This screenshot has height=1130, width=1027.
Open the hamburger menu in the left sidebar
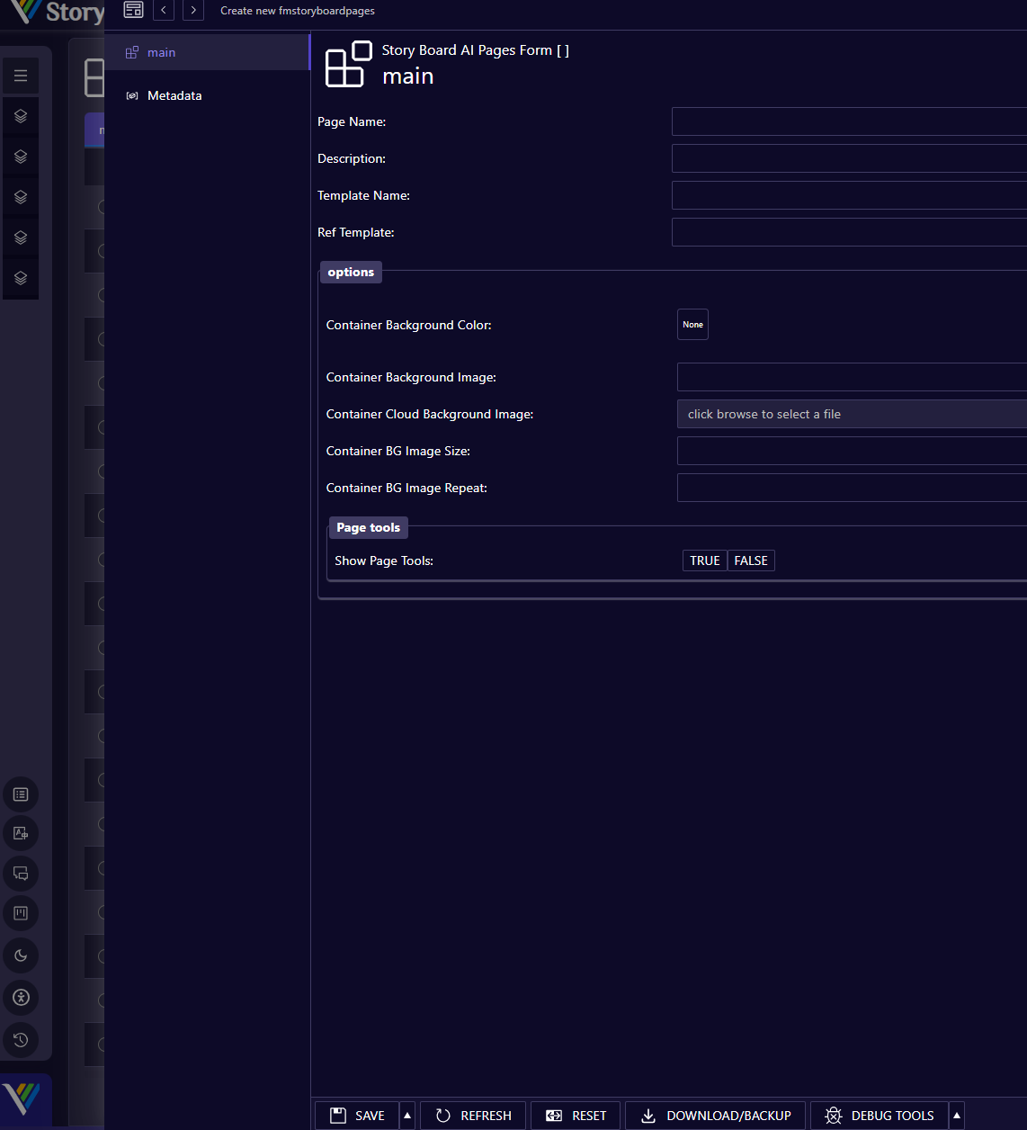pos(21,76)
